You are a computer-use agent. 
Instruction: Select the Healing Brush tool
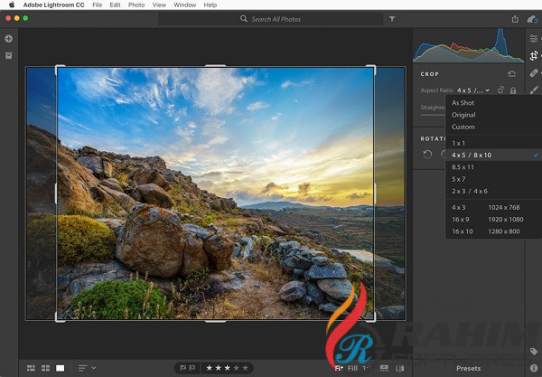click(534, 74)
